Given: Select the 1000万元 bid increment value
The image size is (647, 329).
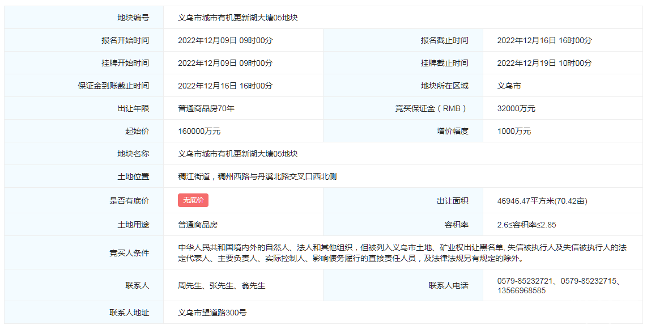Looking at the screenshot, I should (514, 131).
